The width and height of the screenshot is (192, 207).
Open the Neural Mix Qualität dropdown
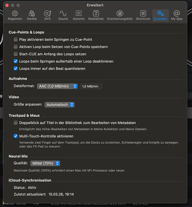[x=45, y=164]
